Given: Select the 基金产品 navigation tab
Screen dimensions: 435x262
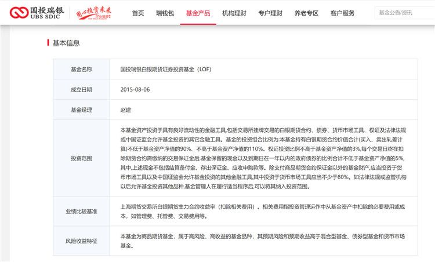Looking at the screenshot, I should pos(198,13).
